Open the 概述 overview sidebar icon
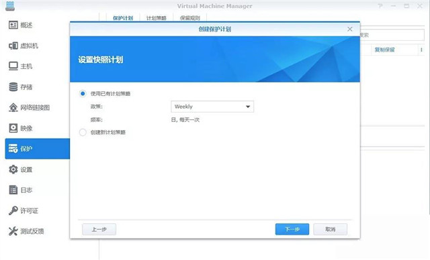The image size is (430, 260). coord(13,25)
